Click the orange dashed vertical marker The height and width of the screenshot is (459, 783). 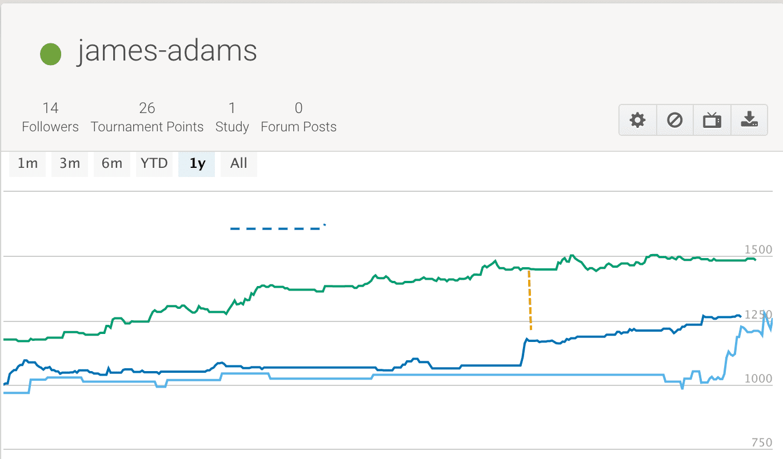pos(530,300)
